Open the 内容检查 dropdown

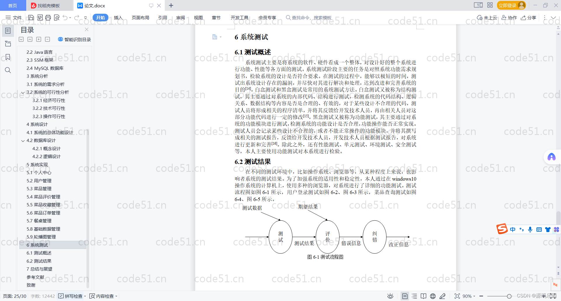click(x=116, y=296)
